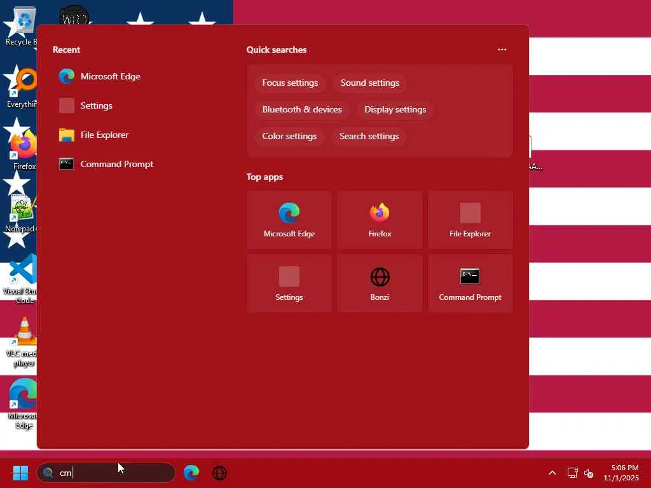651x488 pixels.
Task: Open network status icon in tray
Action: point(573,473)
